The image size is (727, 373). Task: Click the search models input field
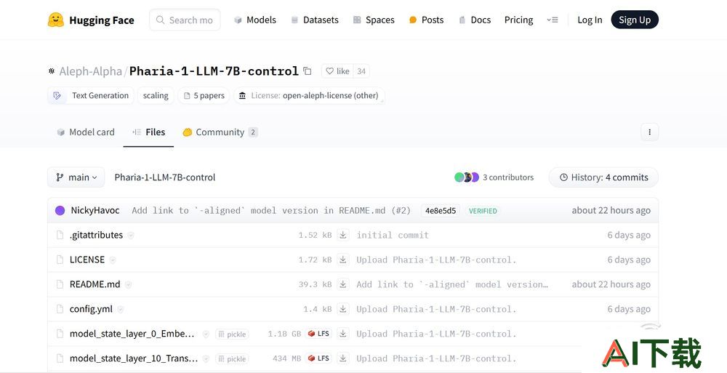point(190,20)
